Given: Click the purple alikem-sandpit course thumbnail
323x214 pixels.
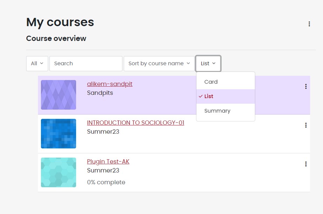Looking at the screenshot, I should click(x=59, y=95).
